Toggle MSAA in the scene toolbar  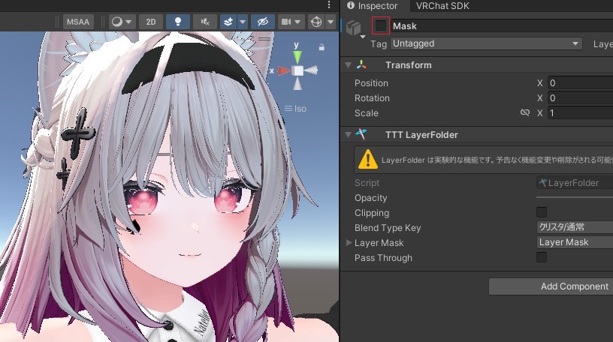78,22
